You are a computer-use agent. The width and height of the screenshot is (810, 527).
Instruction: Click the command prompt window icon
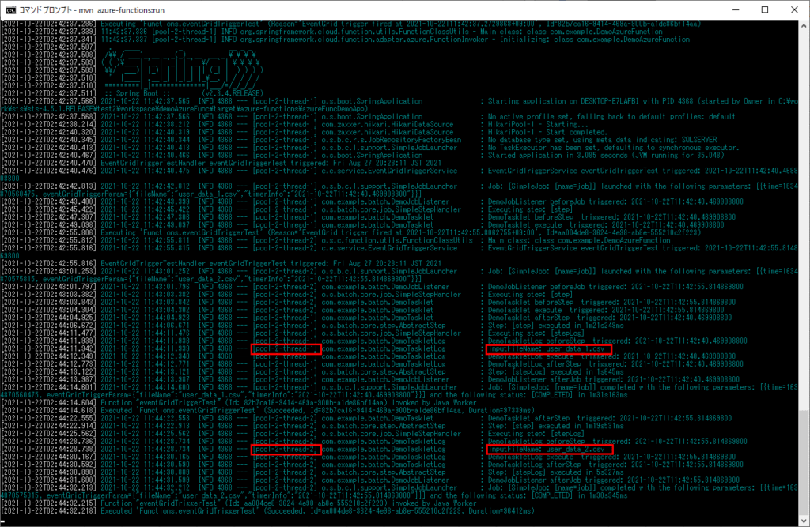click(8, 9)
